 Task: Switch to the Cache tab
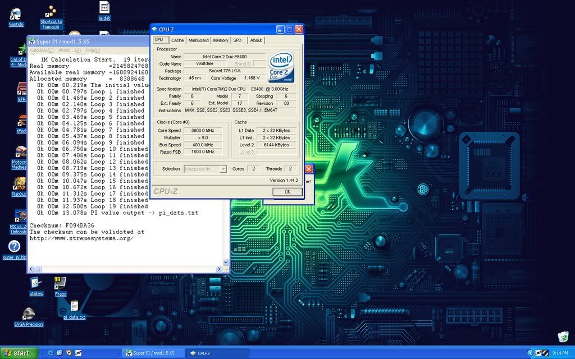pyautogui.click(x=177, y=40)
